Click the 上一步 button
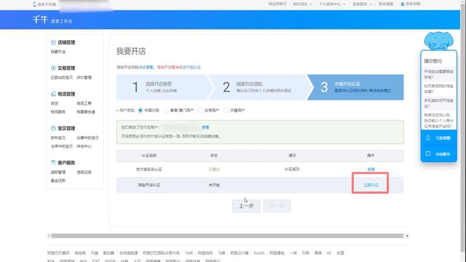Screen dimensions: 466x262 click(246, 206)
